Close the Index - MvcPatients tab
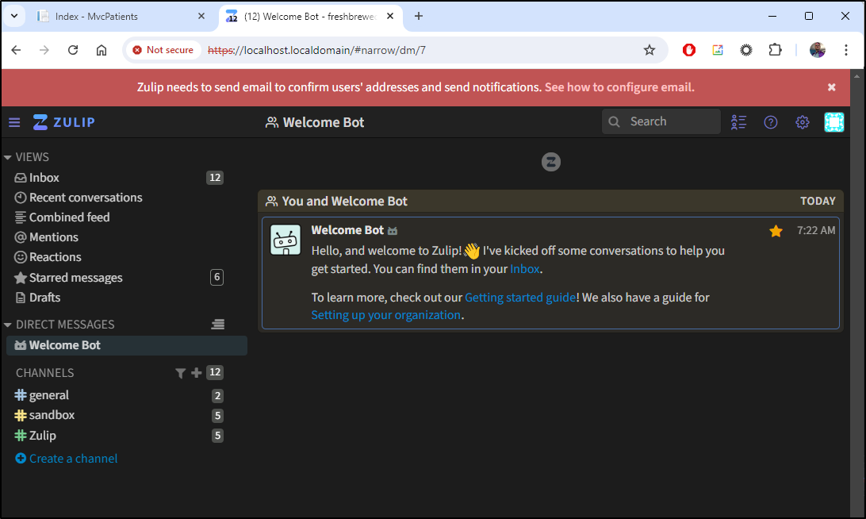Screen dimensions: 866x519 pos(201,17)
